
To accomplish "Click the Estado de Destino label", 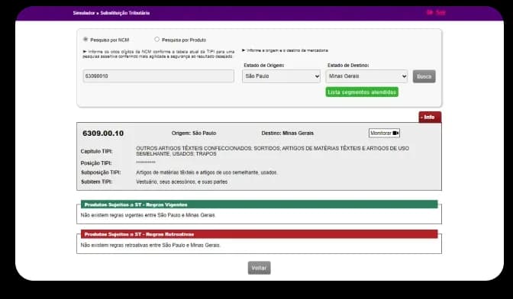I will (348, 66).
